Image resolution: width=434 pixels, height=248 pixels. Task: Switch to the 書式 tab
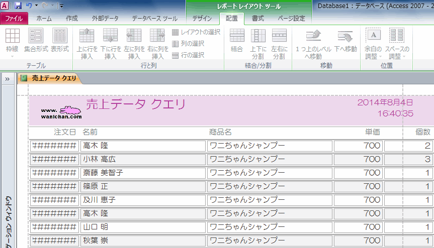coord(257,19)
